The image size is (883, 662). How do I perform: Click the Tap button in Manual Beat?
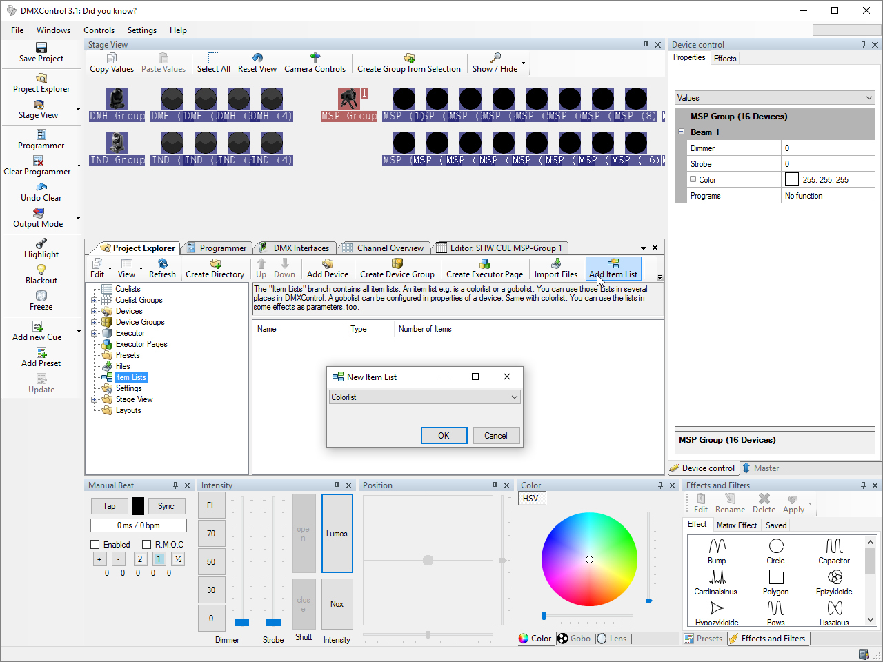click(109, 506)
